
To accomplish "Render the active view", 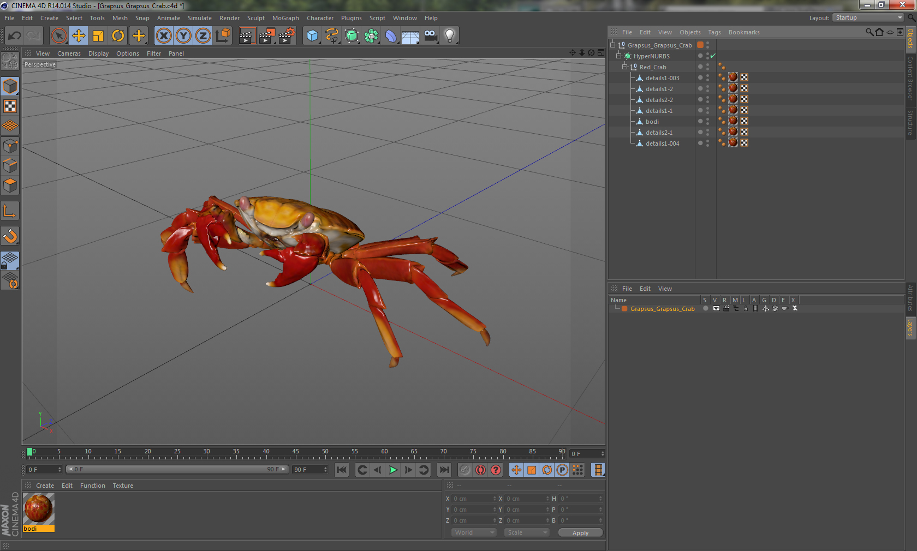I will tap(247, 36).
